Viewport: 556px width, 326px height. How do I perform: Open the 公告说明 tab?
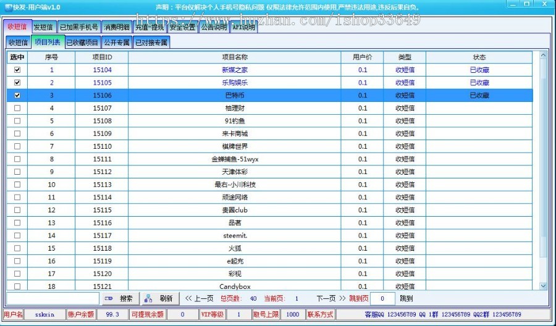[x=214, y=27]
